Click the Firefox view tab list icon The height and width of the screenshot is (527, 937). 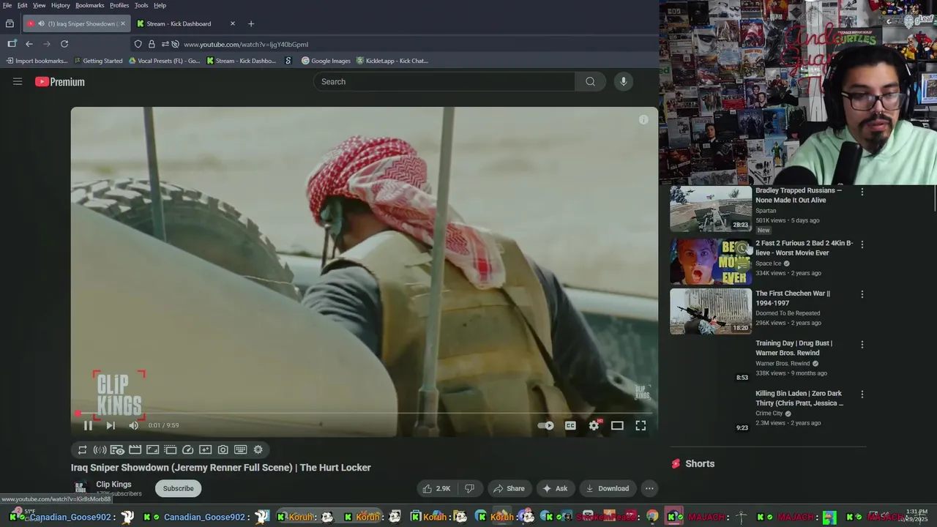[10, 23]
